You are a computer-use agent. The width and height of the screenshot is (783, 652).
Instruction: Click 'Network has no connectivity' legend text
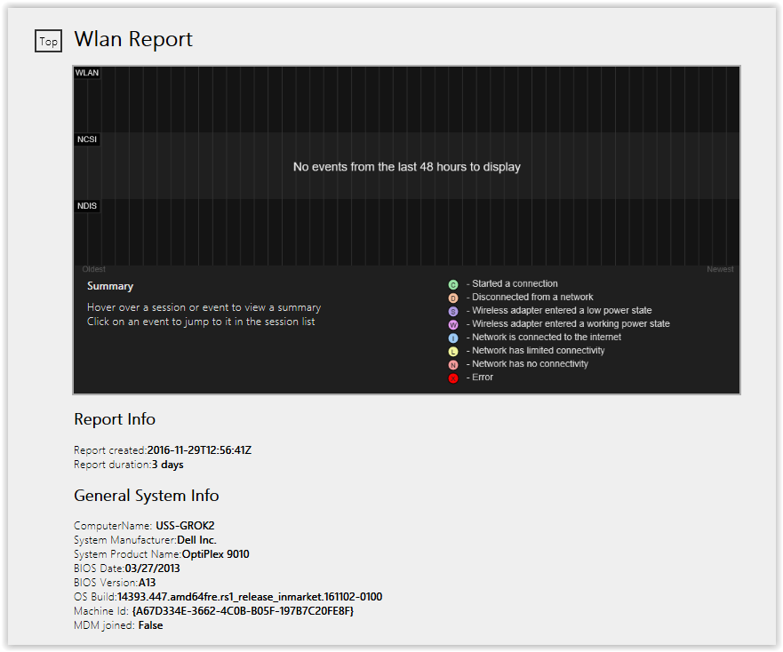[x=531, y=364]
